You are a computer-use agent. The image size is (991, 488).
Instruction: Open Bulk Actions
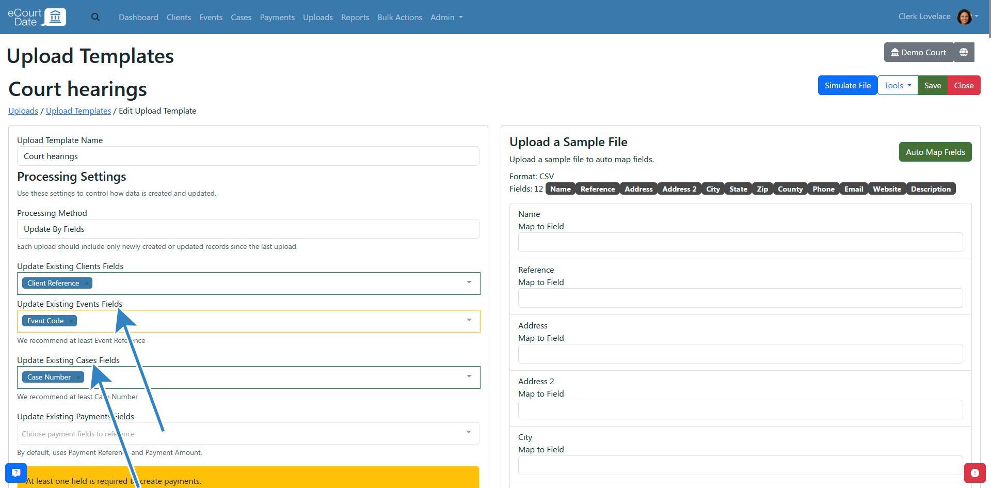click(x=400, y=17)
